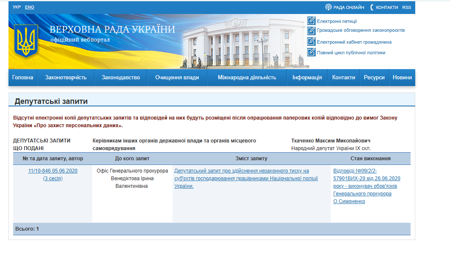Click the icon beside Громадське обговорення законопроектів
The image size is (450, 276).
pyautogui.click(x=311, y=30)
